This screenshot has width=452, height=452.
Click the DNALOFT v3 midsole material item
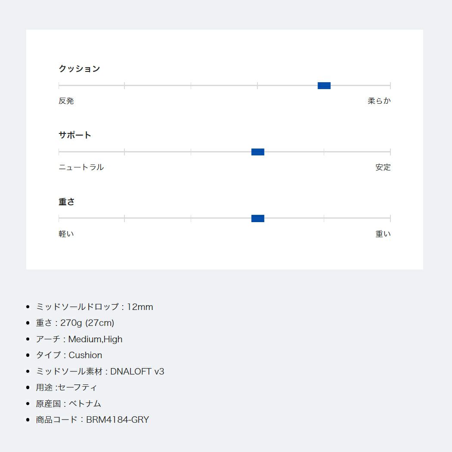(100, 372)
